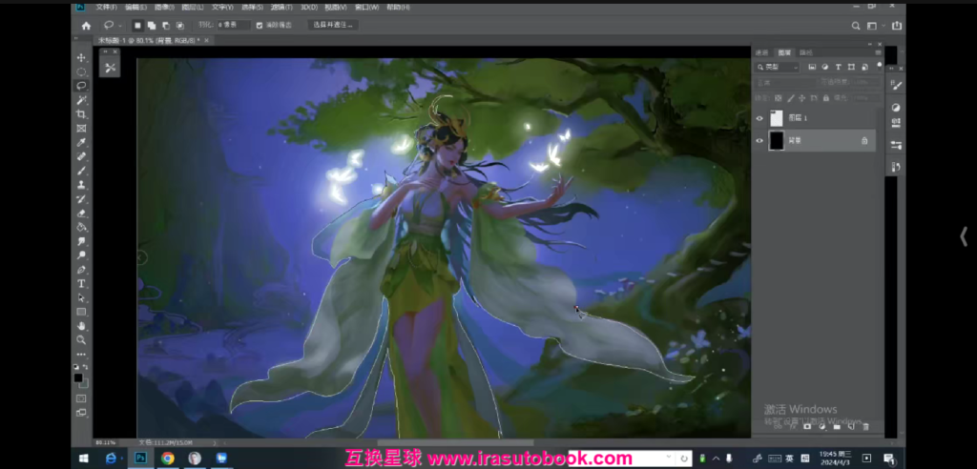Select the Elliptical Marquee tool

pos(81,71)
